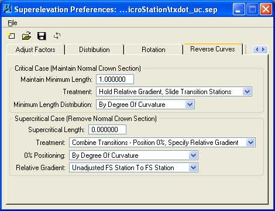Screen dimensions: 275x211
Task: Click the refresh arrows toolbar icon
Action: 57,36
